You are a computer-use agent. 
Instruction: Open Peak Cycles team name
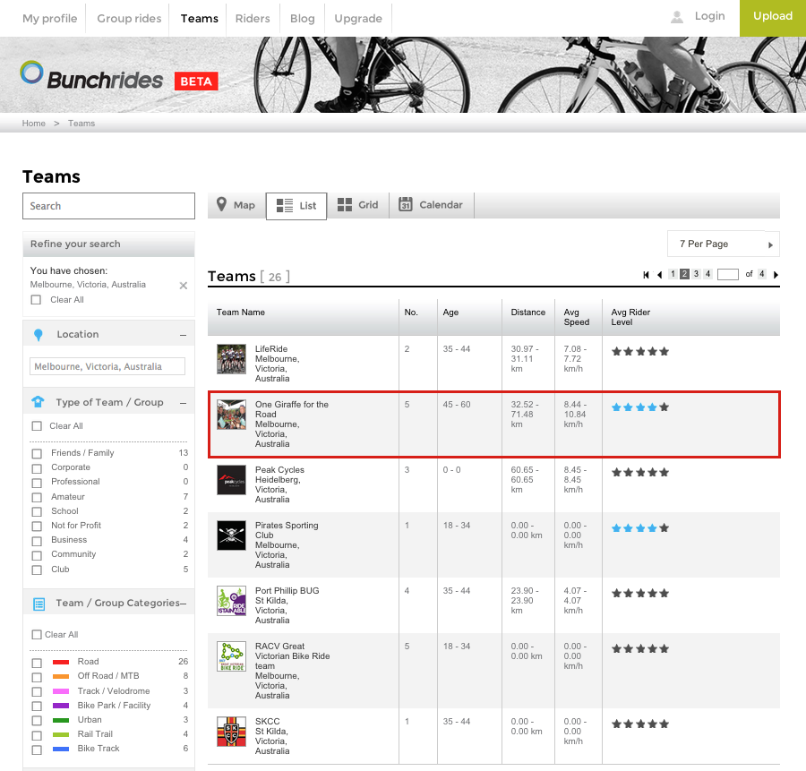click(x=279, y=470)
